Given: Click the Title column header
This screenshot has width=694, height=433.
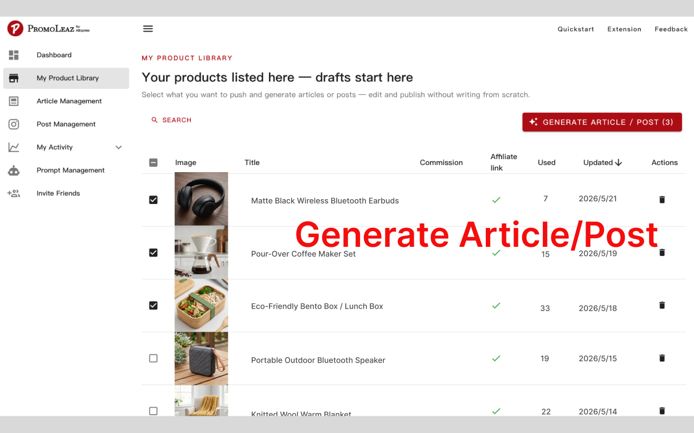Looking at the screenshot, I should [x=252, y=162].
